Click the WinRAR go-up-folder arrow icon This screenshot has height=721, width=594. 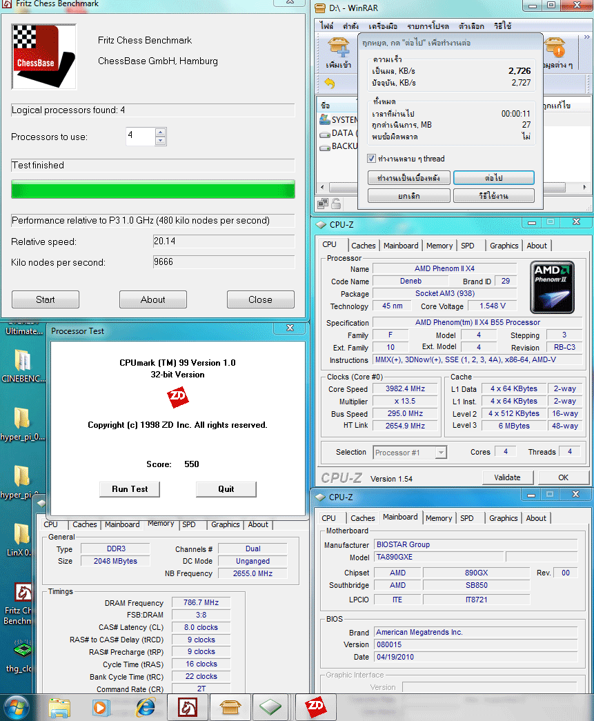tap(330, 83)
